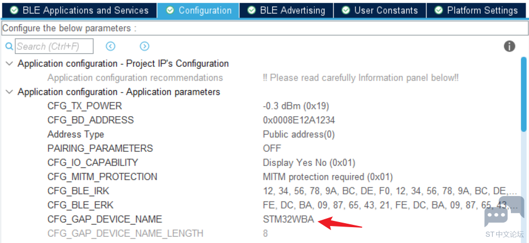The height and width of the screenshot is (243, 529).
Task: Go to previous search result arrow
Action: pos(111,46)
